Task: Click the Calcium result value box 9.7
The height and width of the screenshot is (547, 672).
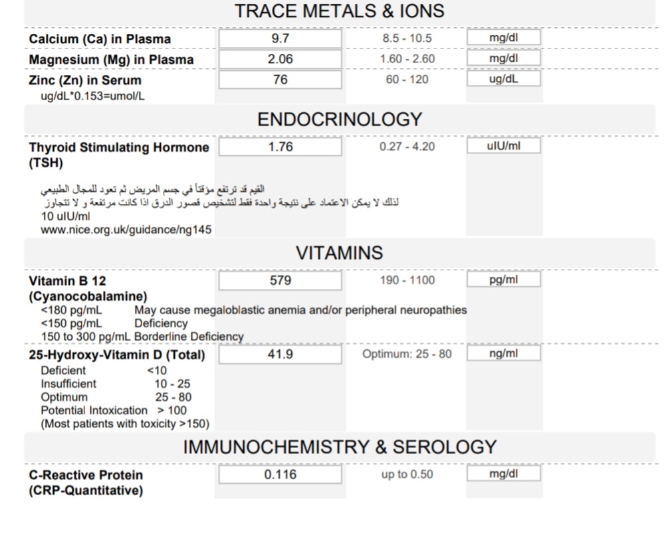Action: [x=280, y=39]
